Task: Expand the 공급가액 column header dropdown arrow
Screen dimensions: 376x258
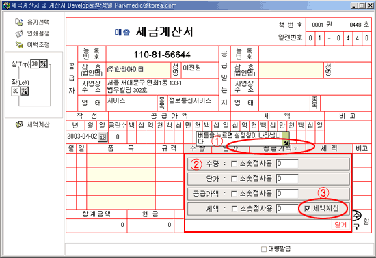Action: click(x=296, y=148)
